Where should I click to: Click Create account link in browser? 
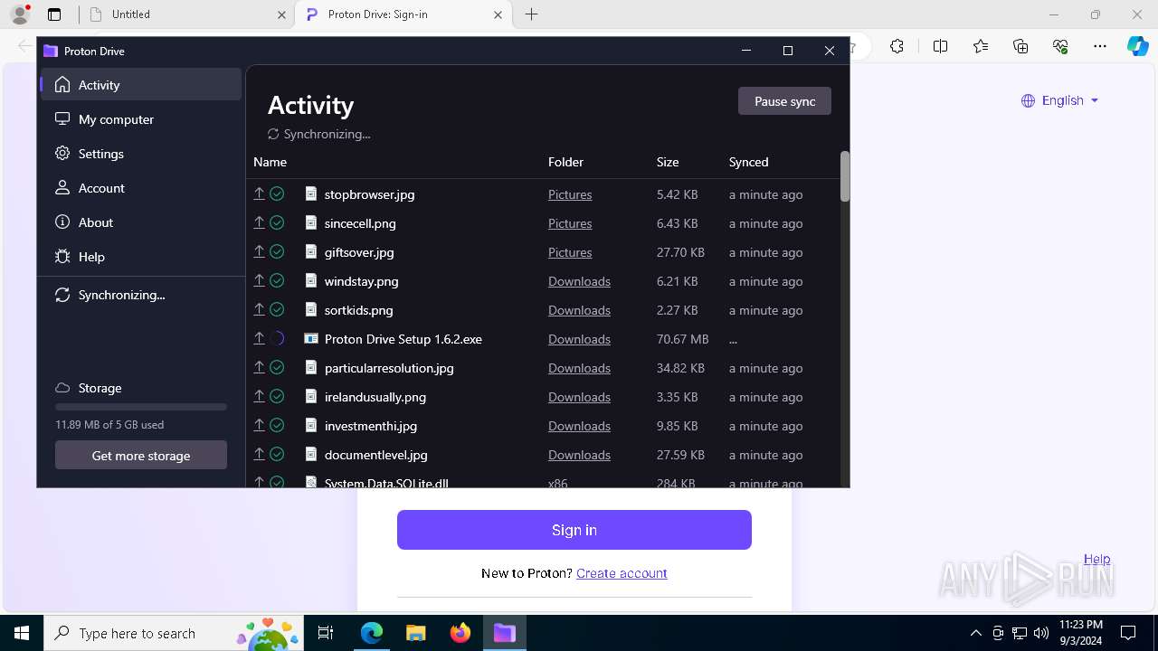coord(622,573)
